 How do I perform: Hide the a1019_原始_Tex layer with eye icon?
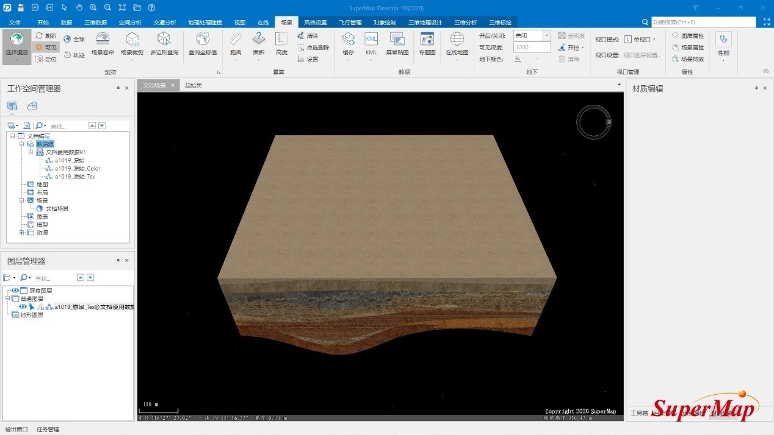coord(23,307)
